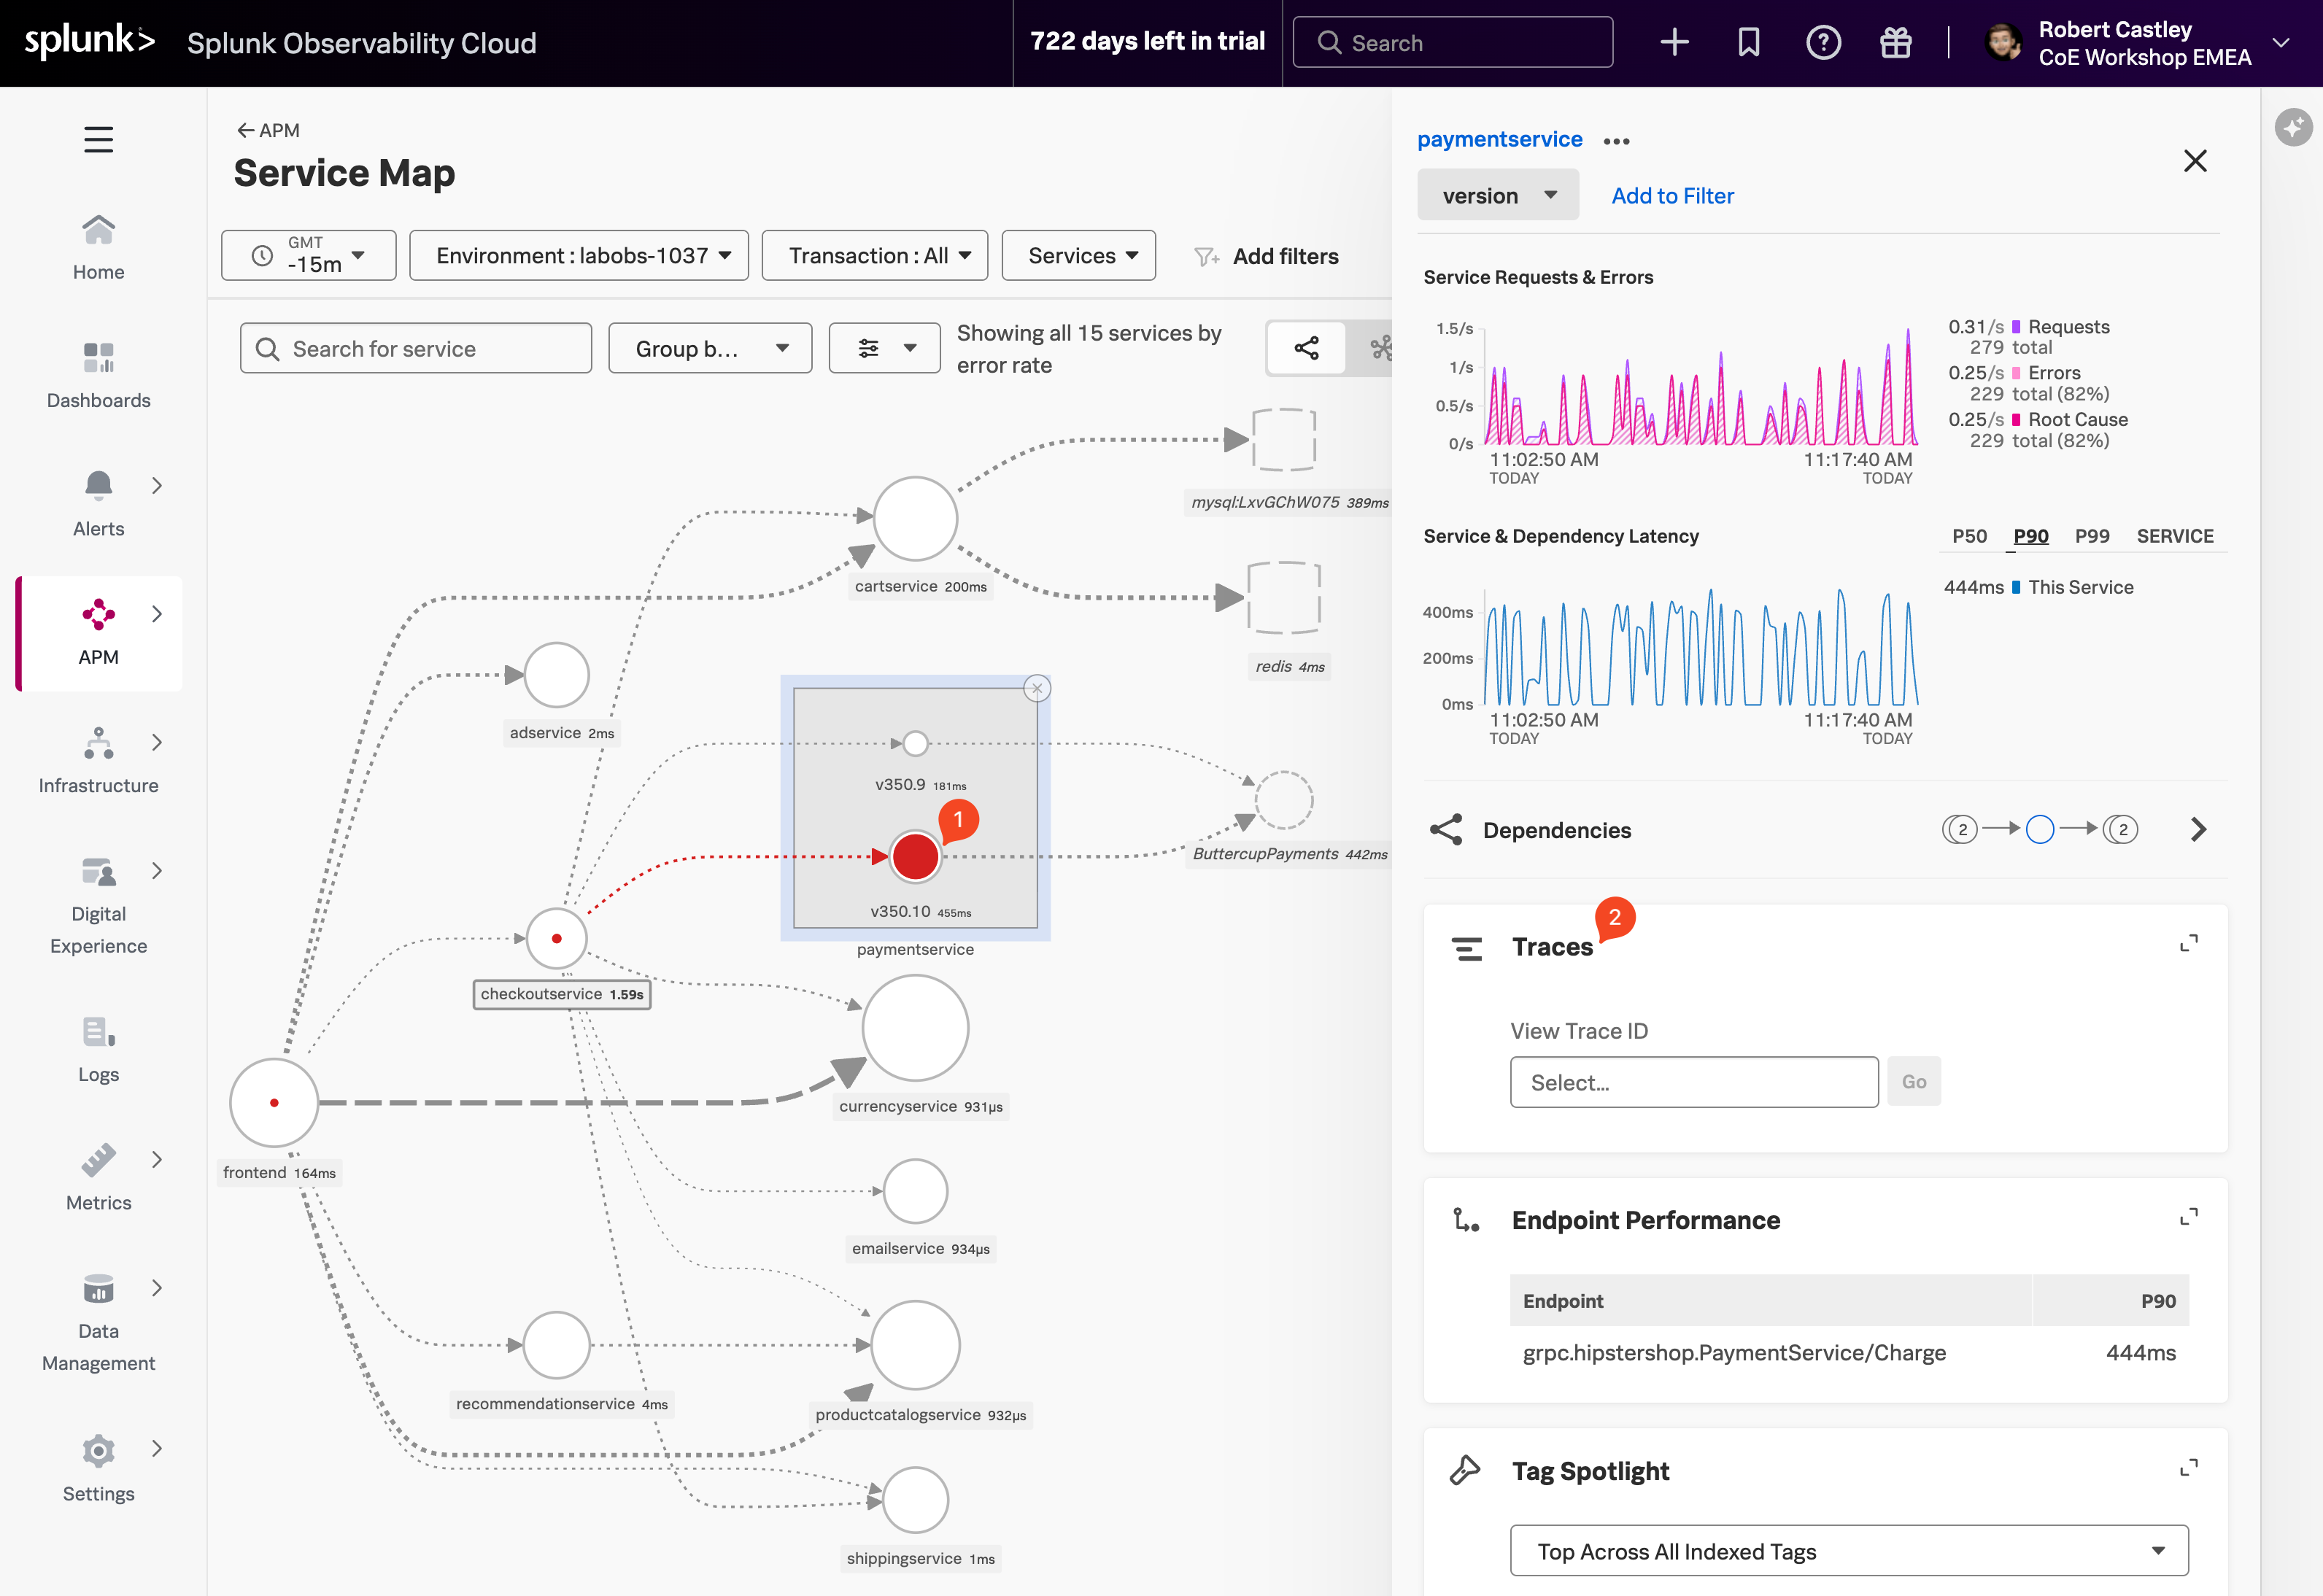Click the paymentservice title link
The image size is (2323, 1596).
(1499, 139)
